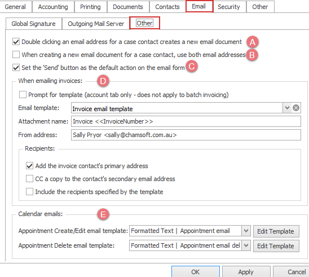Toggle 'Send' button as default action checkbox
This screenshot has width=309, height=277.
click(x=16, y=68)
